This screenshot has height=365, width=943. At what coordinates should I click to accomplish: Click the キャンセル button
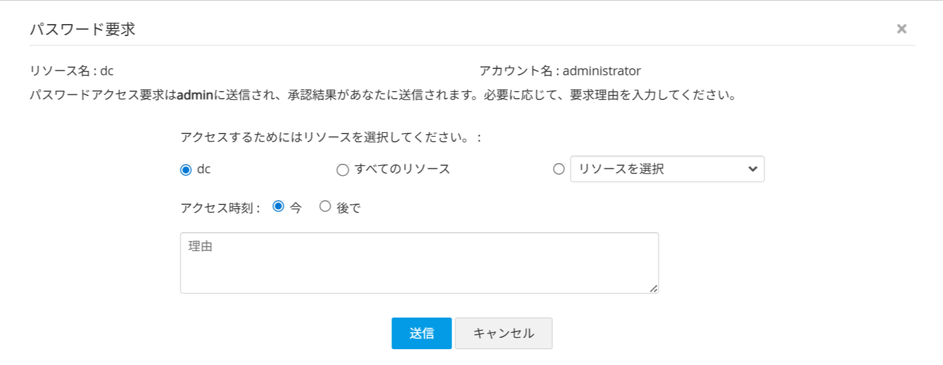[503, 333]
